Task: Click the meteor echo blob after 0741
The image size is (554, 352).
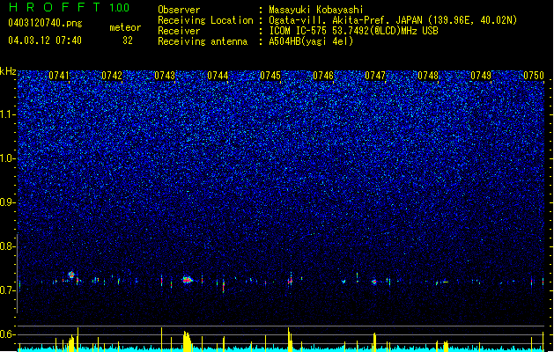Action: (x=71, y=275)
